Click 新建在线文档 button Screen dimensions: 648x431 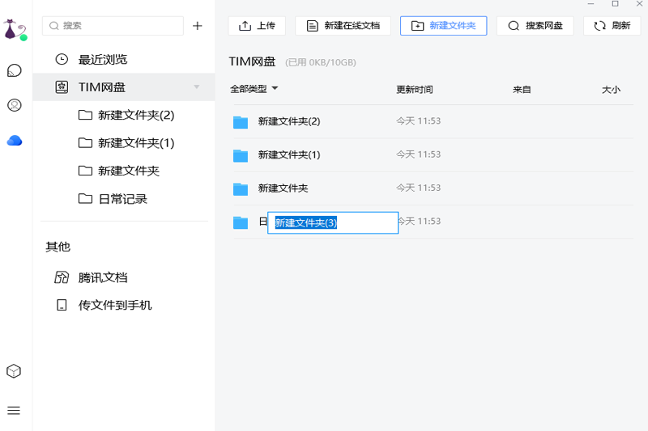(x=343, y=26)
